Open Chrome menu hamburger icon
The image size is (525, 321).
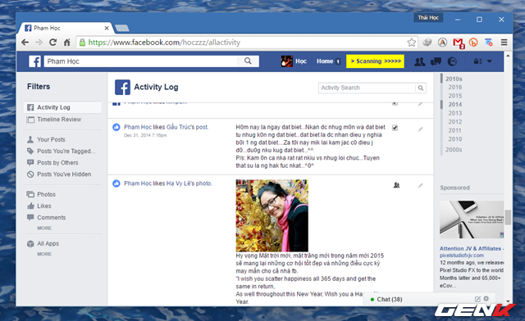pos(504,43)
